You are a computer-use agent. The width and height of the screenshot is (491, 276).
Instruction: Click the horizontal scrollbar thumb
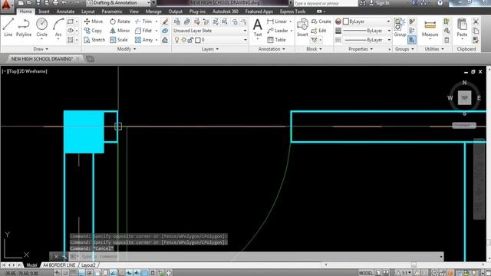[414, 264]
